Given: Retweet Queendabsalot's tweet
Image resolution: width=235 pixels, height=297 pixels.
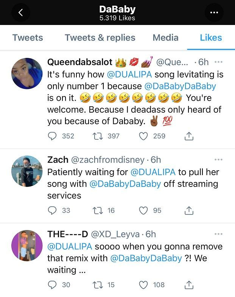Looking at the screenshot, I should pos(97,136).
